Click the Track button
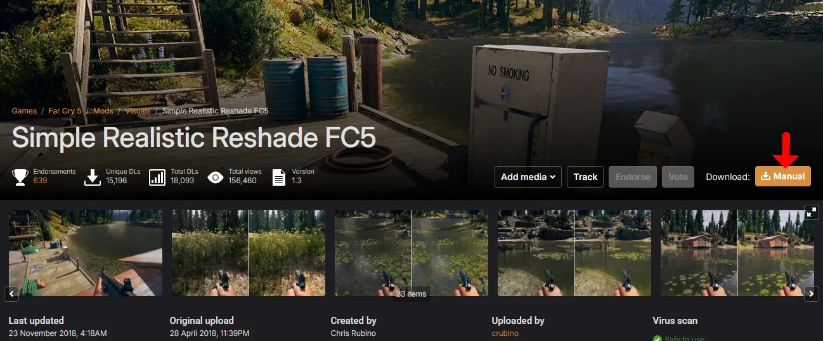 click(x=585, y=177)
